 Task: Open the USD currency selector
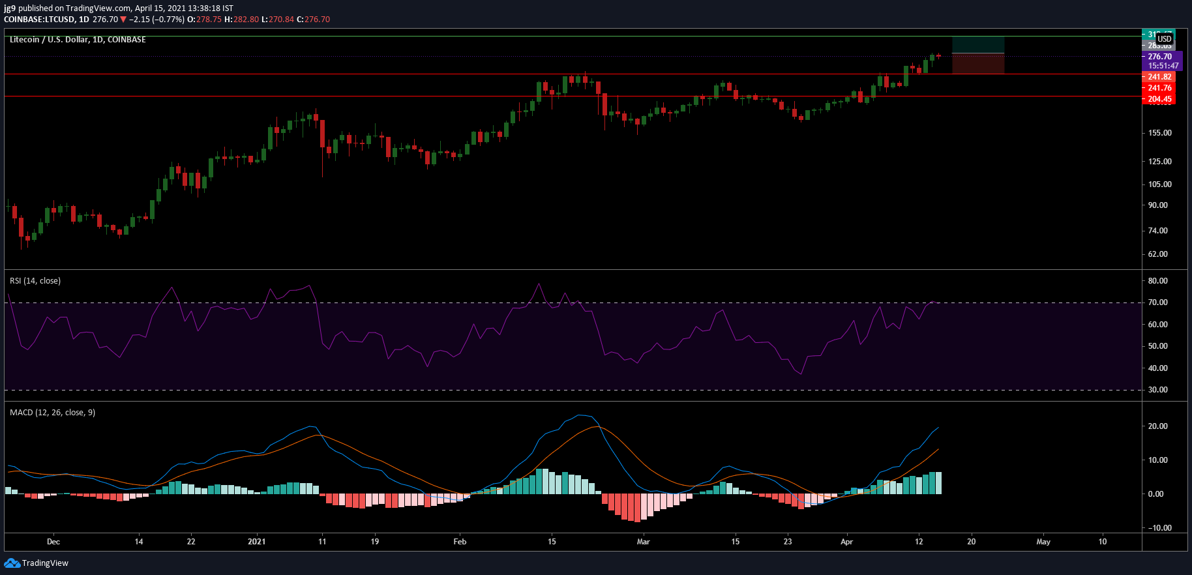coord(1164,39)
